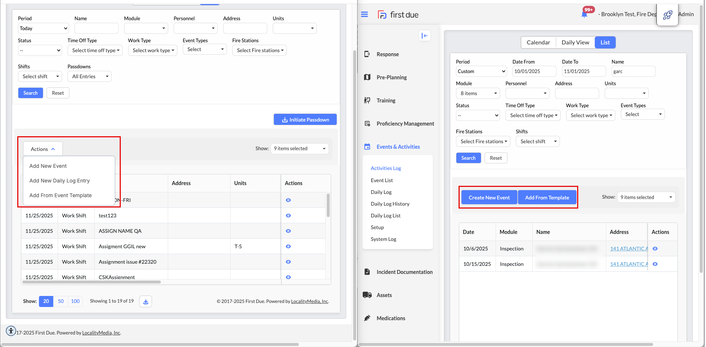706x347 pixels.
Task: View the 10/6/2025 inspection row details
Action: (655, 249)
